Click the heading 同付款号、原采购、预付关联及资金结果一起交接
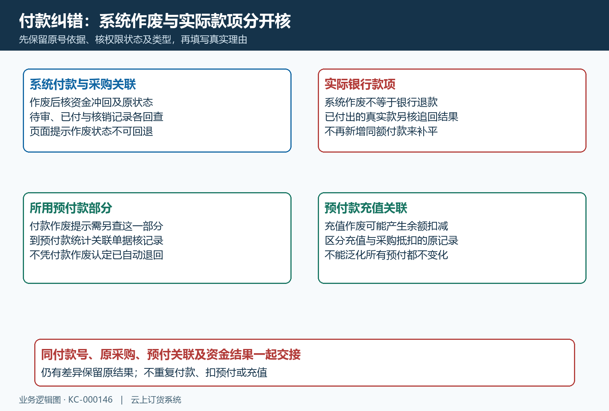Viewport: 609px width, 411px height. [171, 354]
